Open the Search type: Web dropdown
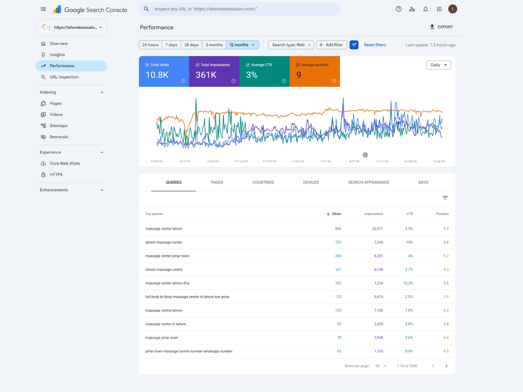 291,45
